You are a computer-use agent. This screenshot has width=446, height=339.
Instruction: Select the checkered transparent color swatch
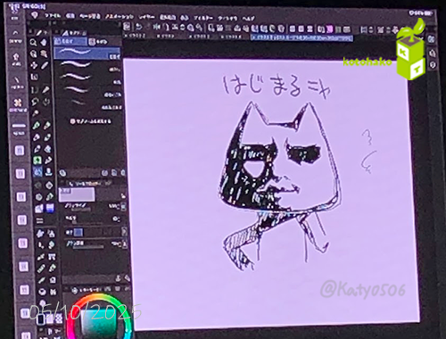59,319
